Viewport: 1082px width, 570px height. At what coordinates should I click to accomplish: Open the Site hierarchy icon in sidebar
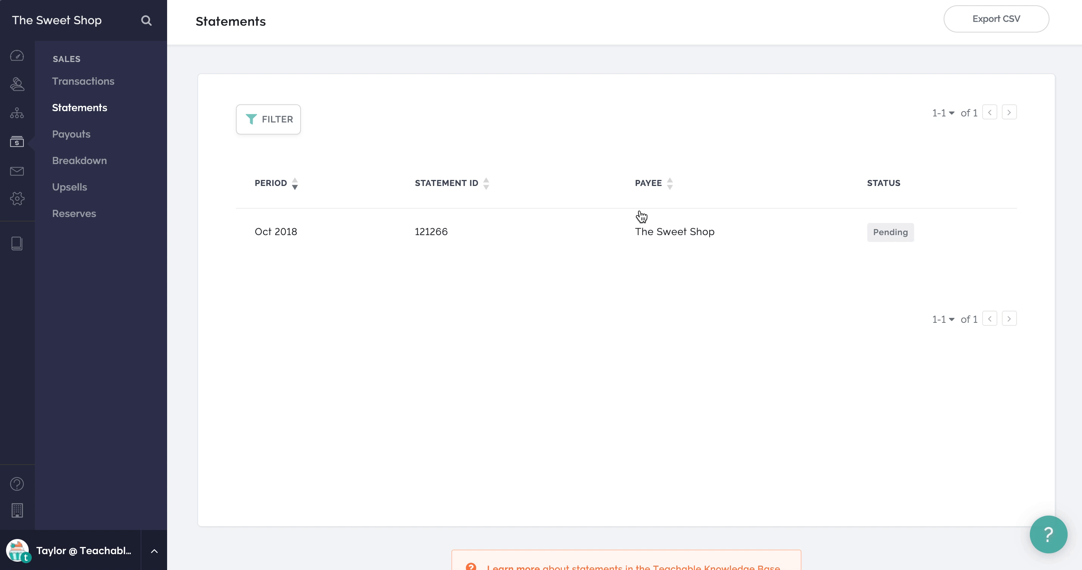pos(17,113)
